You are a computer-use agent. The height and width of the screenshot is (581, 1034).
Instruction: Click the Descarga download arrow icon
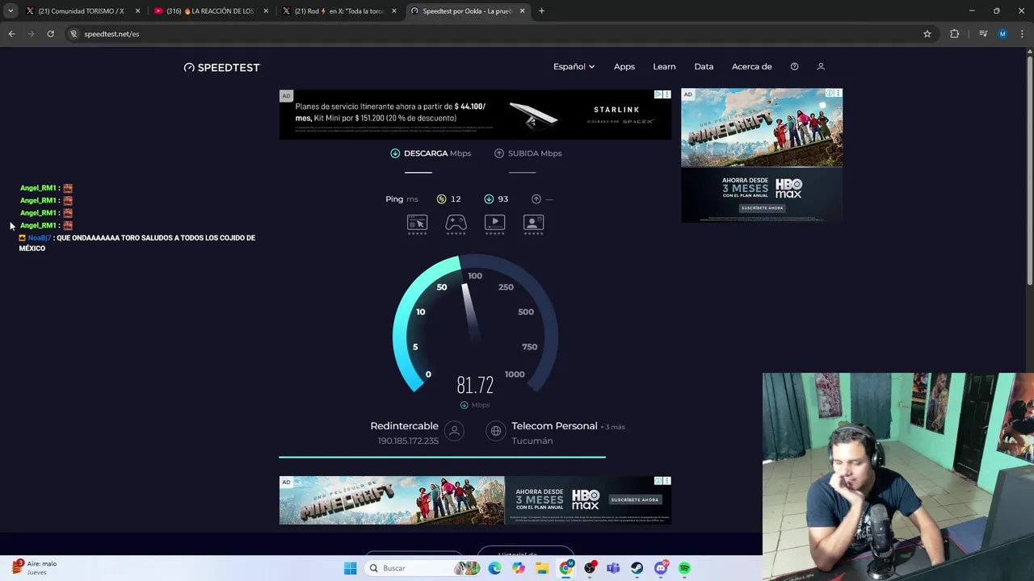click(x=395, y=153)
